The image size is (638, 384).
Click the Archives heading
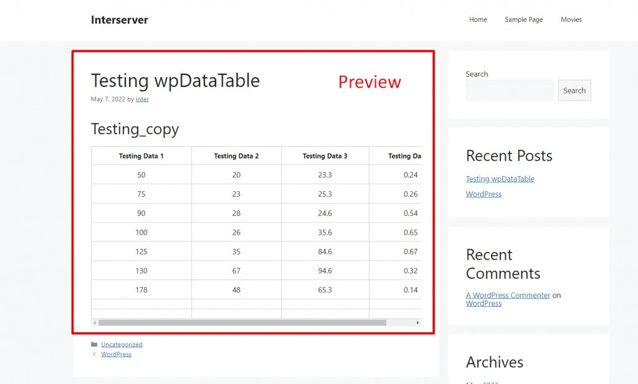point(494,362)
